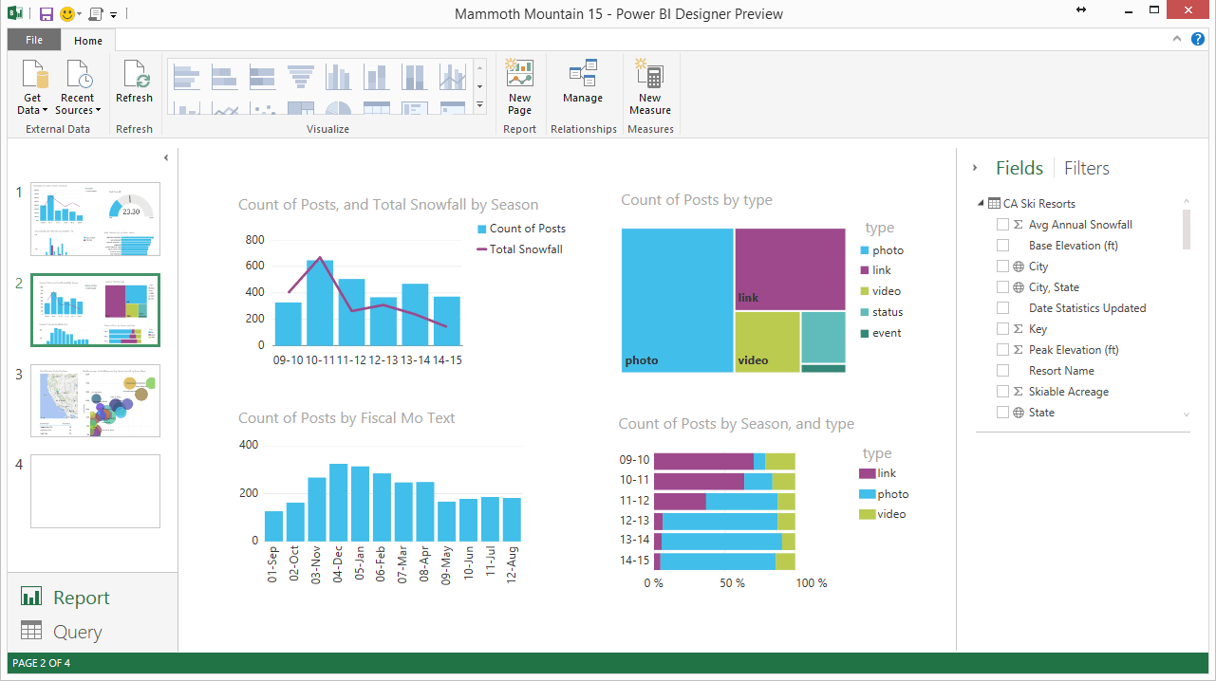This screenshot has width=1216, height=681.
Task: Click the smiley feedback icon
Action: point(68,13)
